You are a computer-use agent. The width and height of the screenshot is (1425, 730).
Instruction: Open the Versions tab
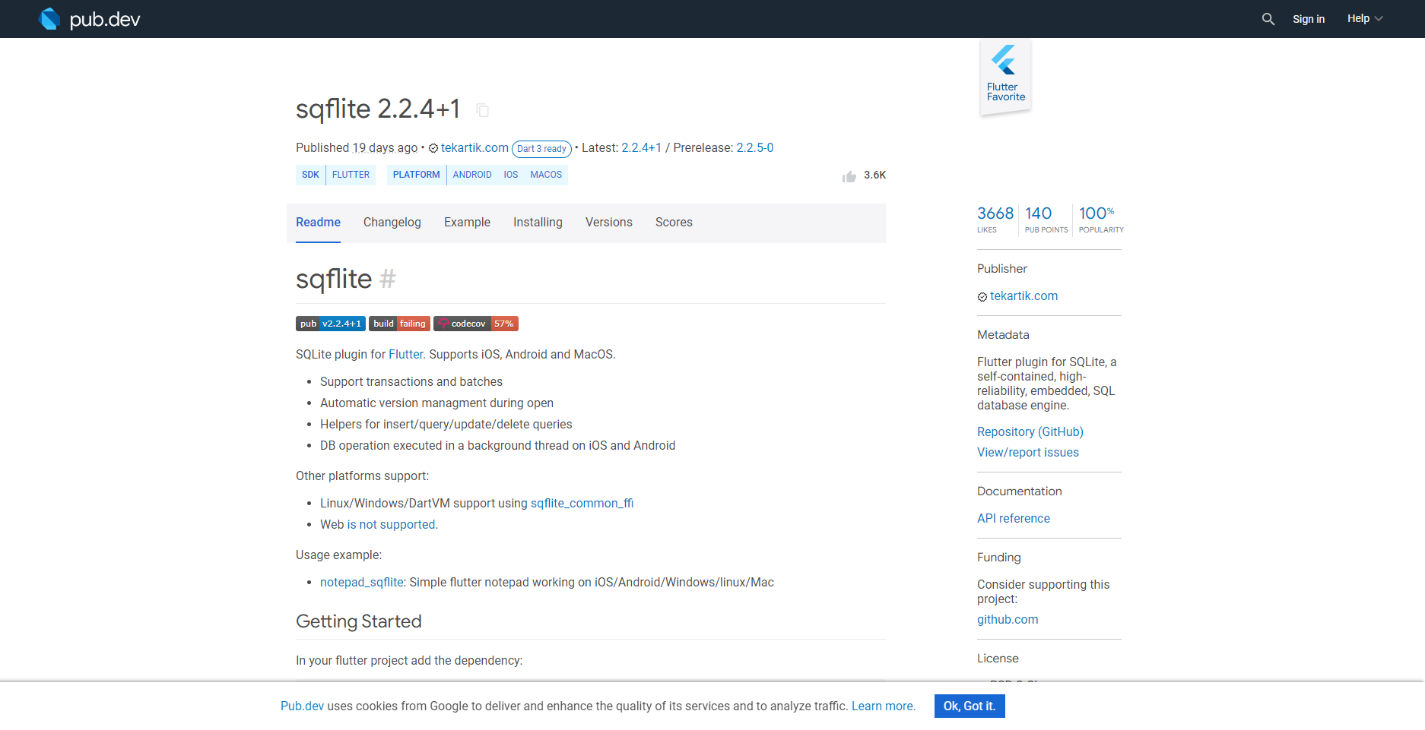tap(609, 223)
